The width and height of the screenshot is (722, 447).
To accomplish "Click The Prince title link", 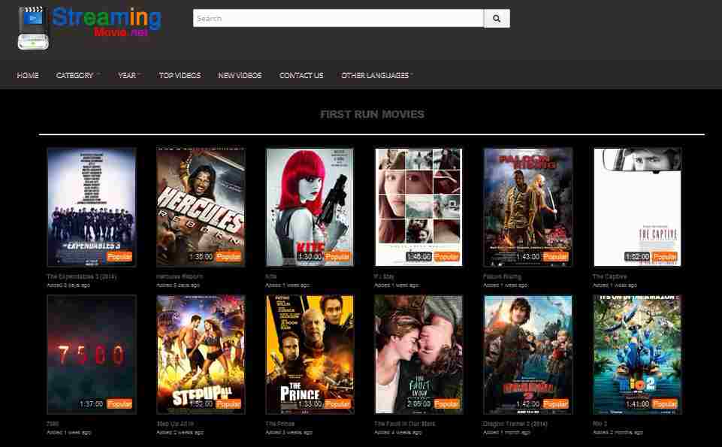I will [x=279, y=424].
